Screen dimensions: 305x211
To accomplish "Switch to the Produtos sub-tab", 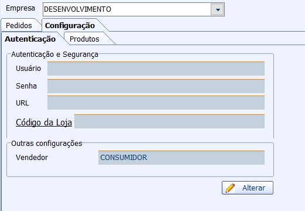I will 84,39.
